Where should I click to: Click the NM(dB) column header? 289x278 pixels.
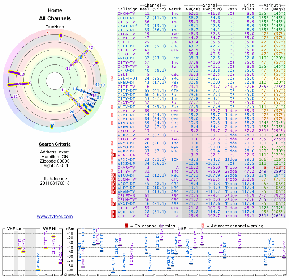pos(193,9)
